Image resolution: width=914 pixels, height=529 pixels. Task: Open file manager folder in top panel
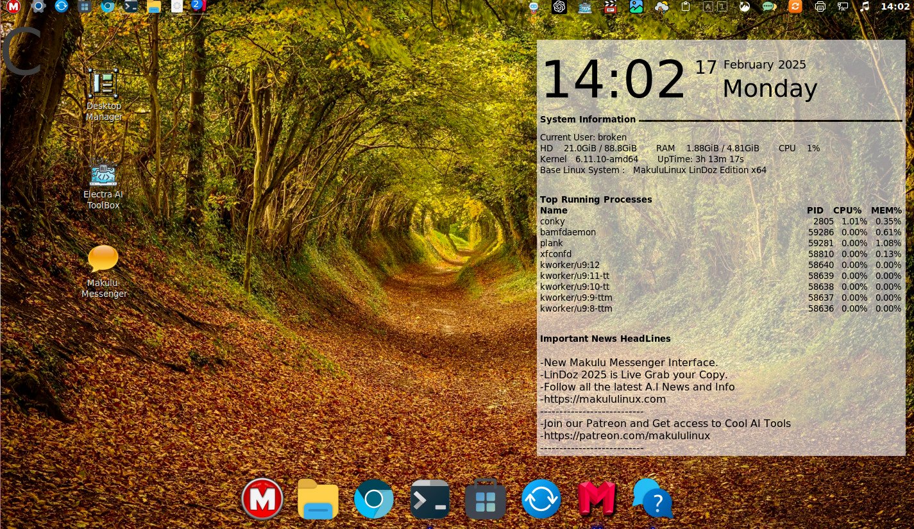tap(153, 6)
